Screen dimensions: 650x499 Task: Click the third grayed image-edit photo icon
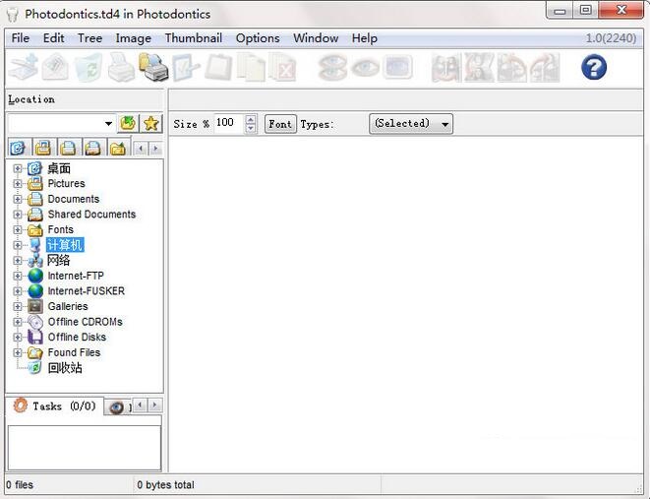[511, 68]
